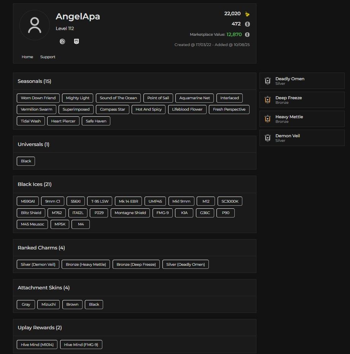Click the Hot And Spicy tag

tap(148, 110)
